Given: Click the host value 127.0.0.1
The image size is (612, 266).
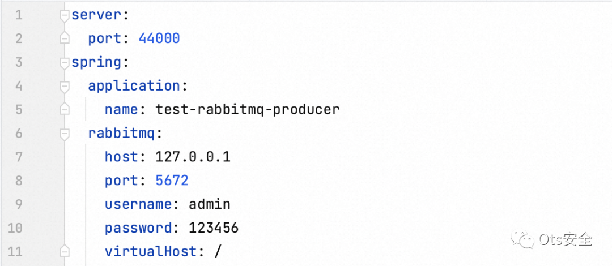Looking at the screenshot, I should (x=193, y=157).
